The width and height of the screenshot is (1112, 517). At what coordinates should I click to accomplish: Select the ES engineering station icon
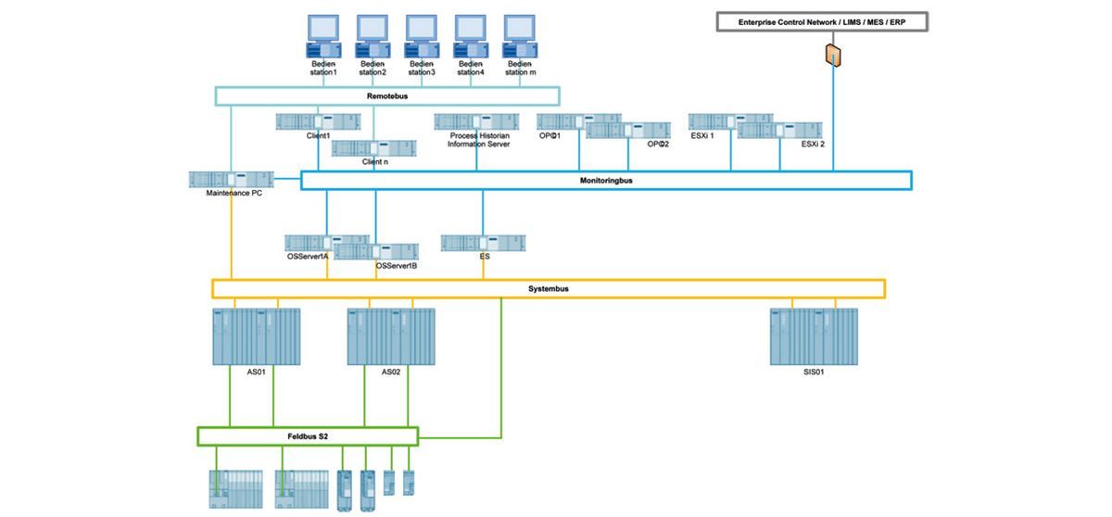(x=483, y=243)
